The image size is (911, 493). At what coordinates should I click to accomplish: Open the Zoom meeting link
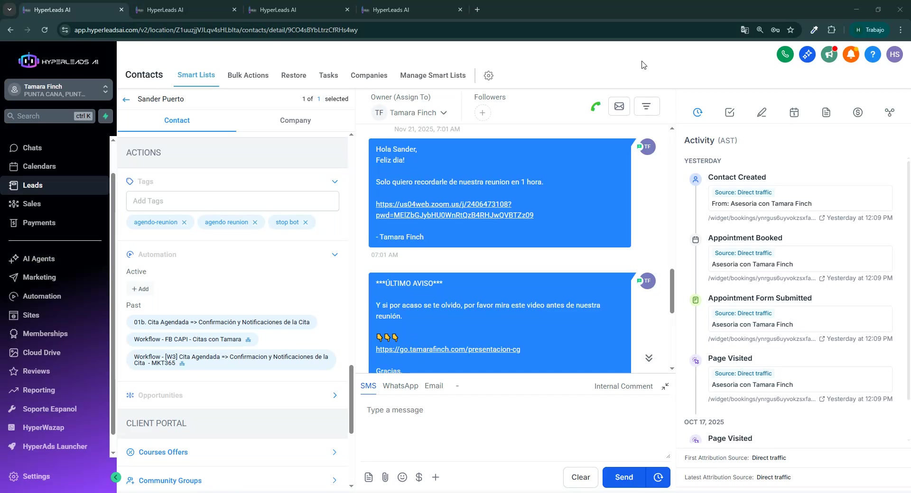click(455, 210)
